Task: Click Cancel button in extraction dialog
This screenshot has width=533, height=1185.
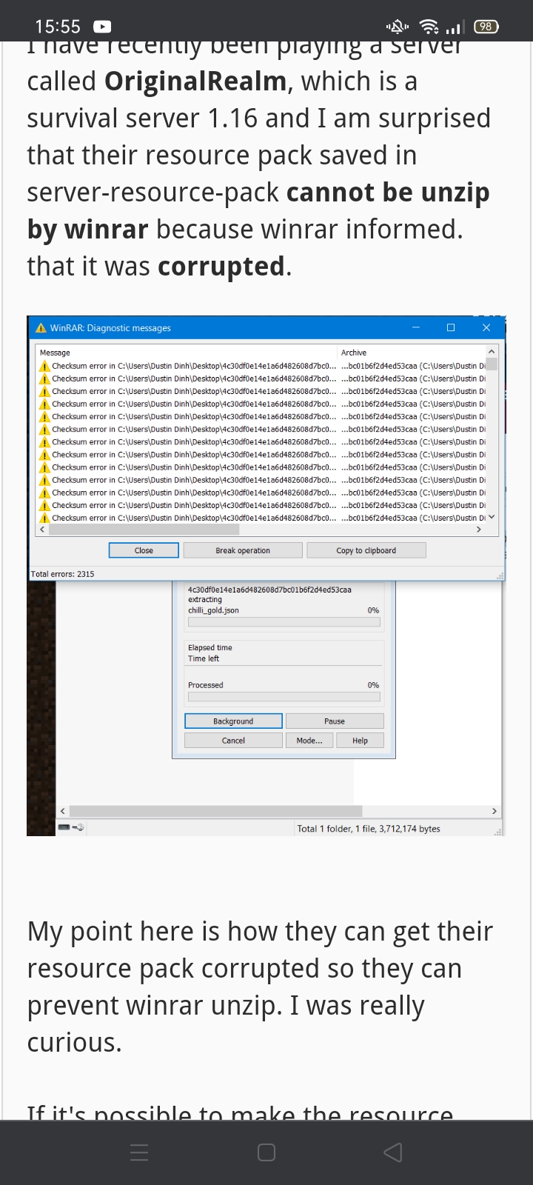Action: [x=233, y=740]
